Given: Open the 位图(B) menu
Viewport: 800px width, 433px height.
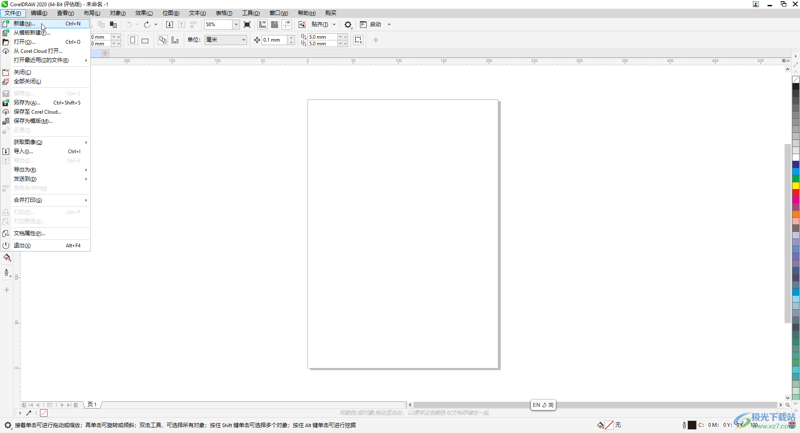Looking at the screenshot, I should pyautogui.click(x=171, y=13).
